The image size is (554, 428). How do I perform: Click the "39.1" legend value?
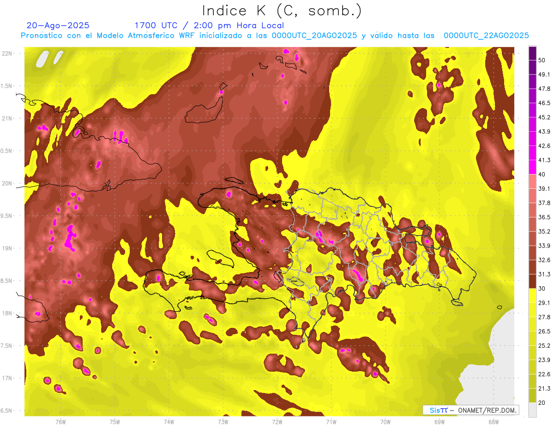[544, 188]
